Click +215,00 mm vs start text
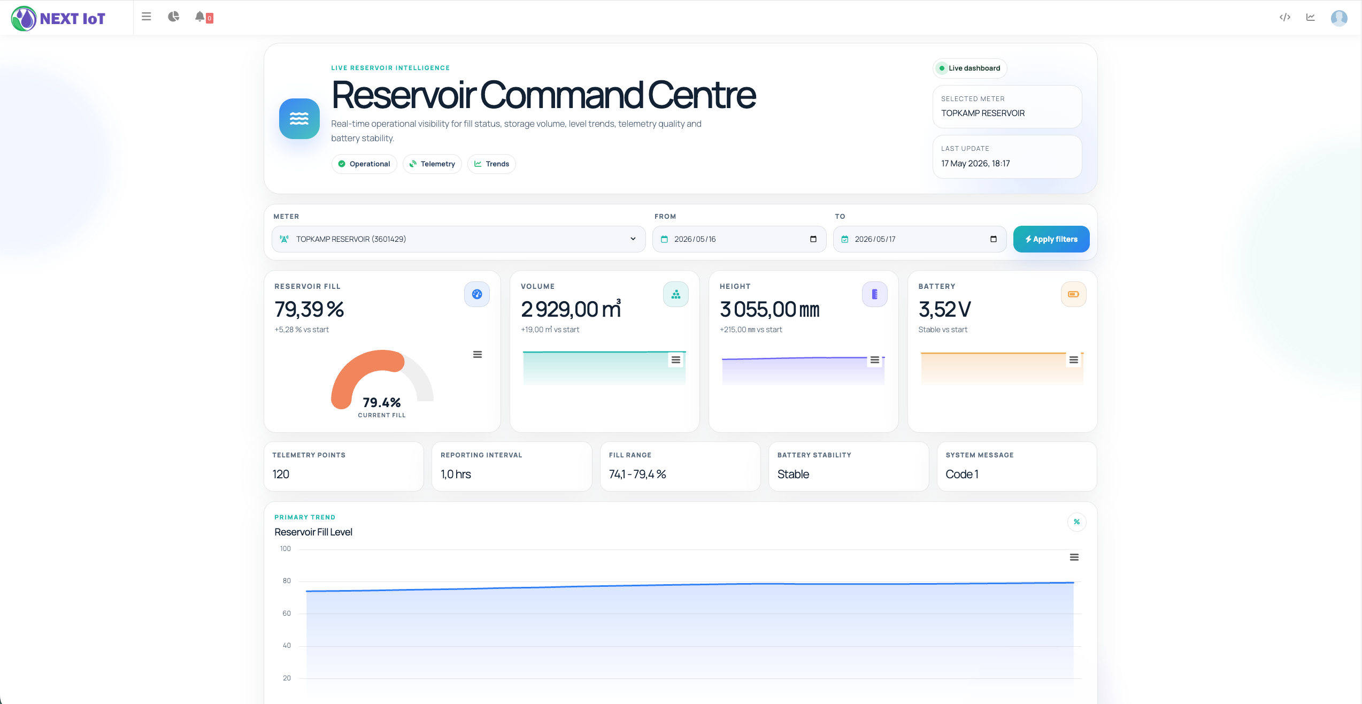Screen dimensions: 1362x704 (751, 330)
